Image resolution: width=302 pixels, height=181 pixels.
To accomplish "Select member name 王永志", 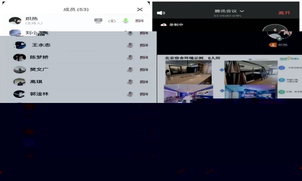I will coord(41,45).
